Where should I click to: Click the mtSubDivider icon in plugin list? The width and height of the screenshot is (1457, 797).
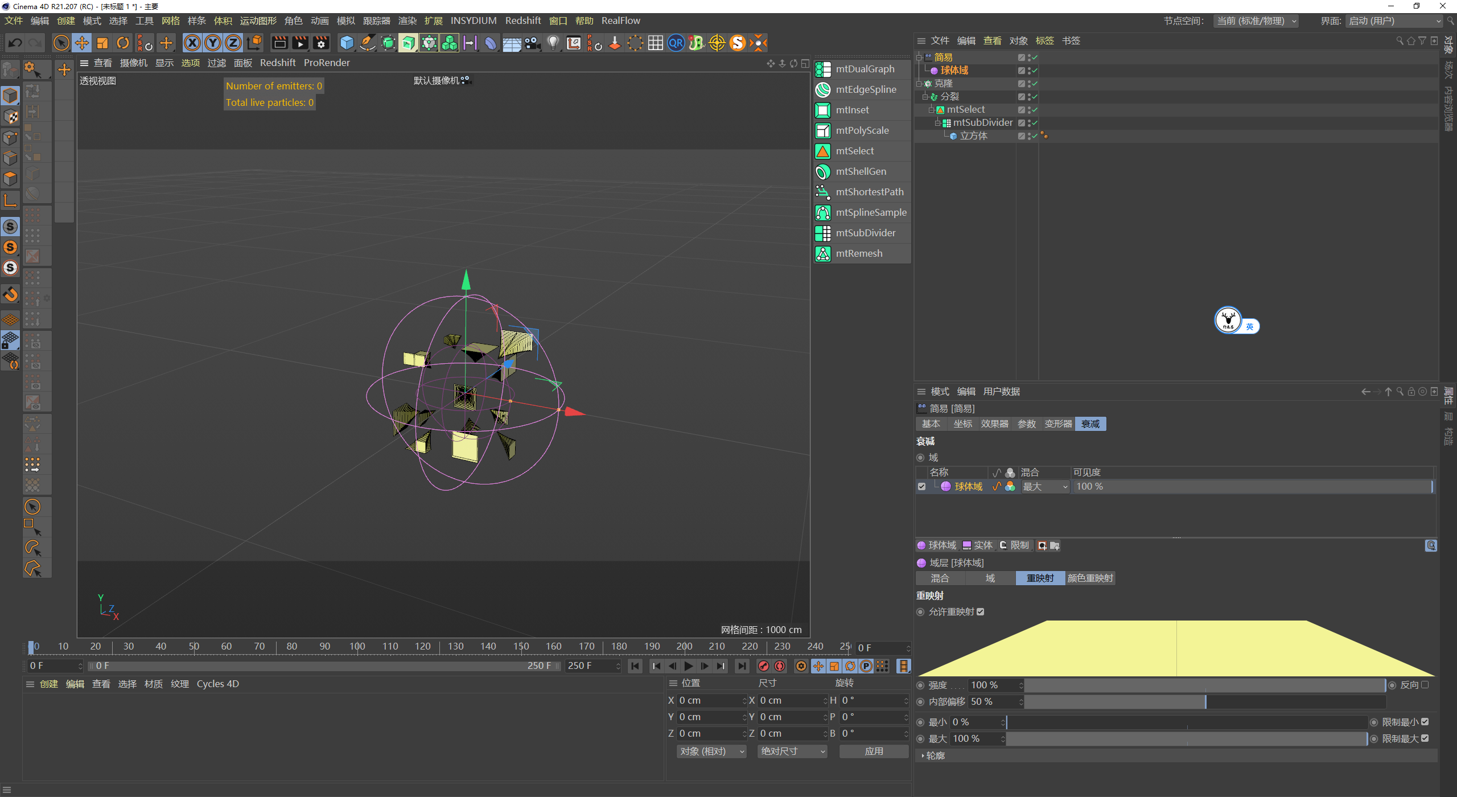[823, 233]
